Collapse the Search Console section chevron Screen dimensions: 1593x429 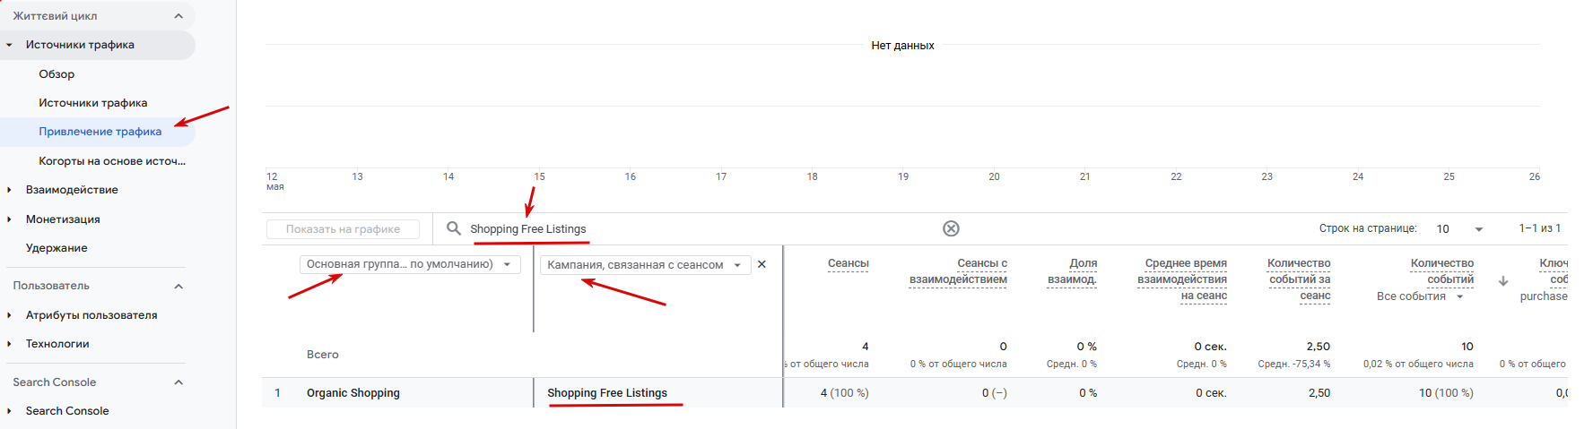click(178, 382)
